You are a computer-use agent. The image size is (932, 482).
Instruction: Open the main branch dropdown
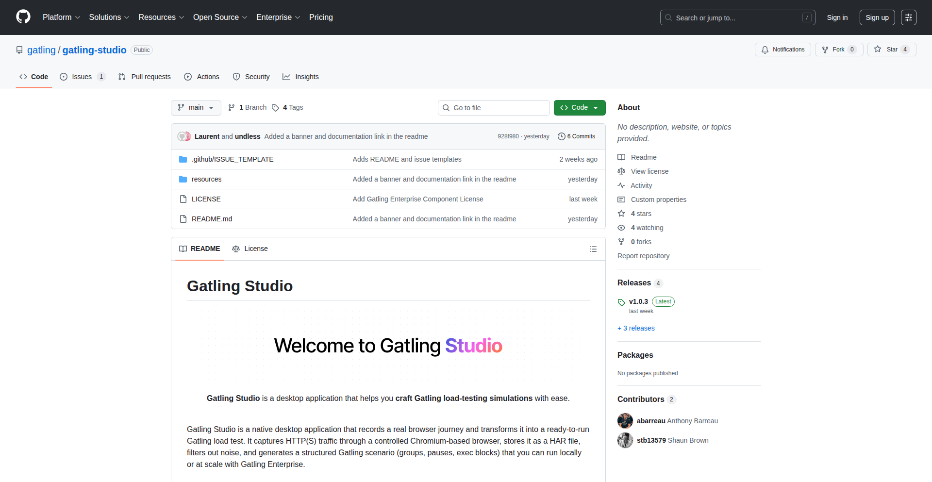pyautogui.click(x=196, y=107)
